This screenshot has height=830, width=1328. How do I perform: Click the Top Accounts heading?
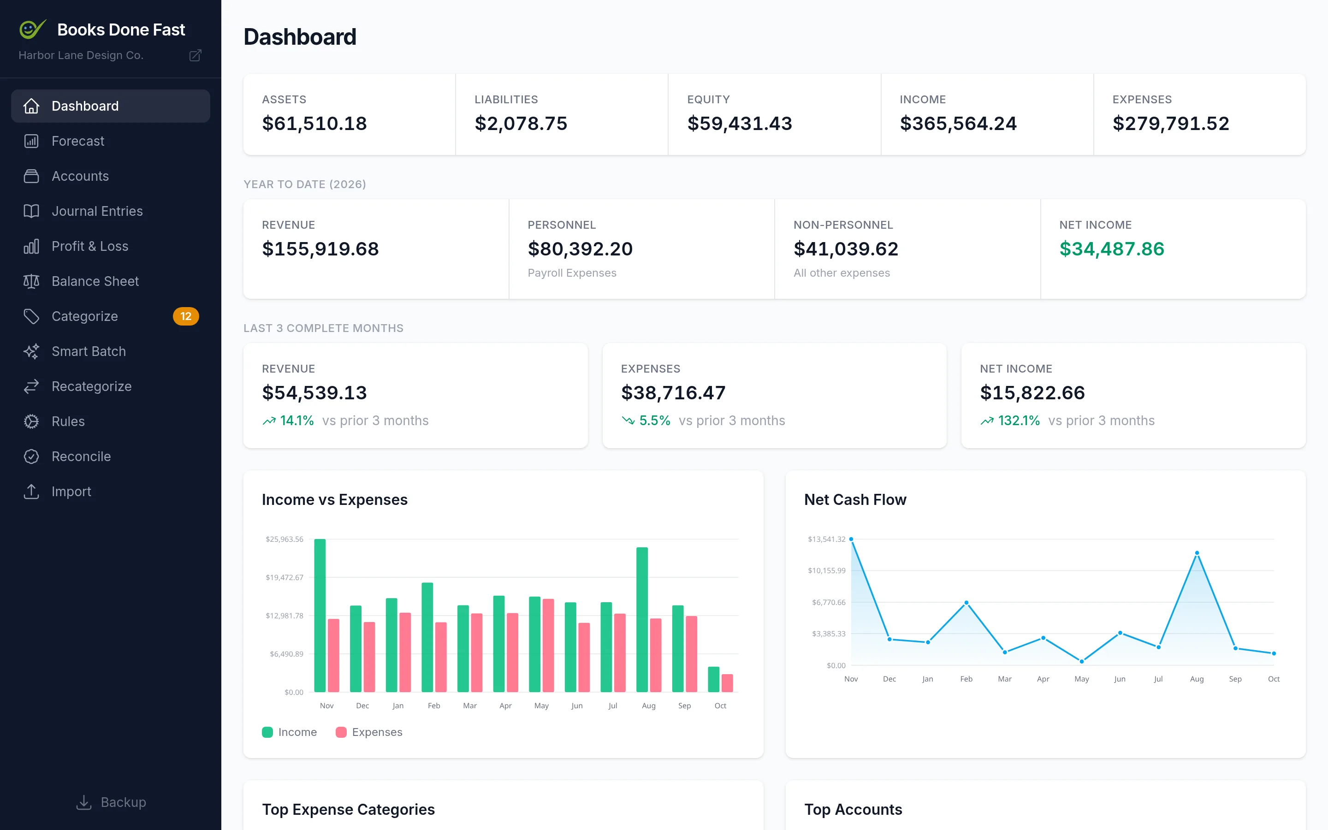point(854,810)
